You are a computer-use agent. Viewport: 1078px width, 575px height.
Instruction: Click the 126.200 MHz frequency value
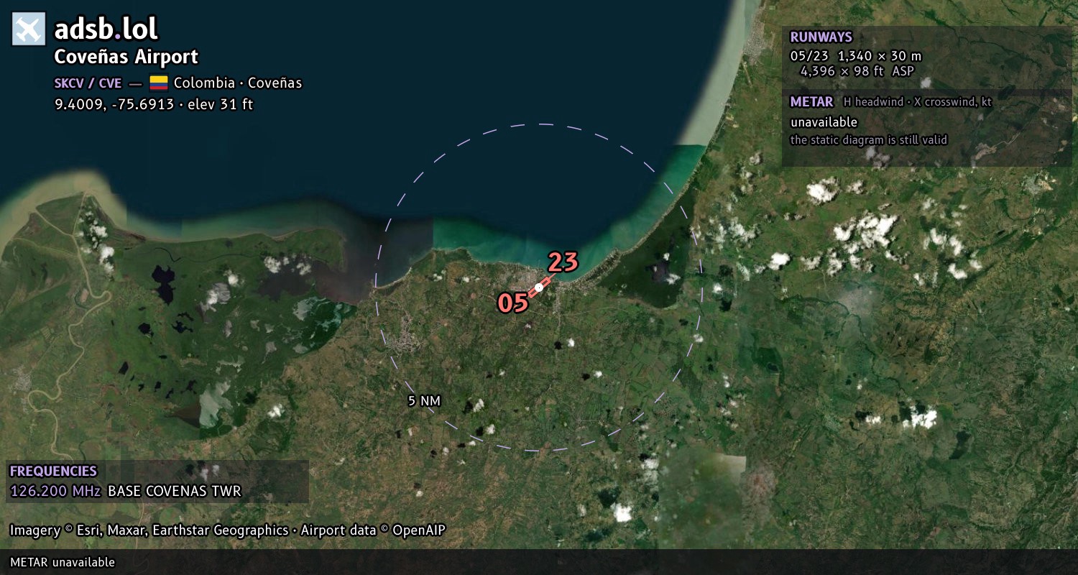55,492
